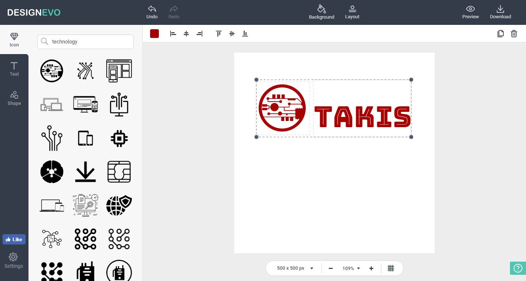This screenshot has height=281, width=526.
Task: Duplicate the selected object with copy icon
Action: pos(500,34)
